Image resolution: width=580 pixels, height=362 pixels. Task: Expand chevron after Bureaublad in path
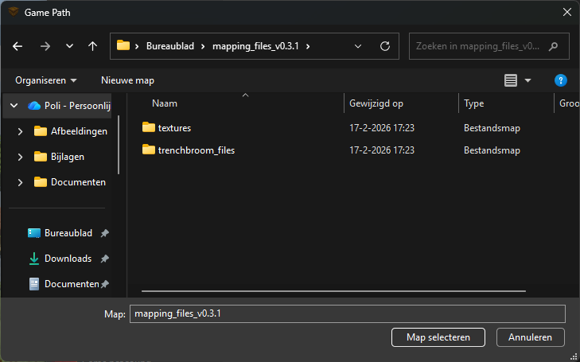(203, 46)
